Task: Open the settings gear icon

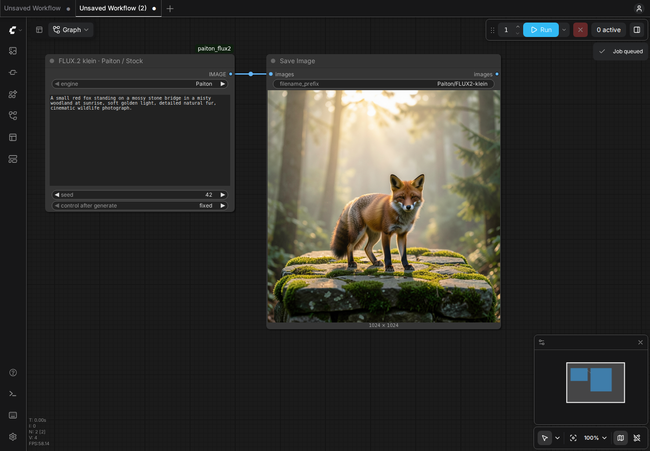Action: click(13, 437)
